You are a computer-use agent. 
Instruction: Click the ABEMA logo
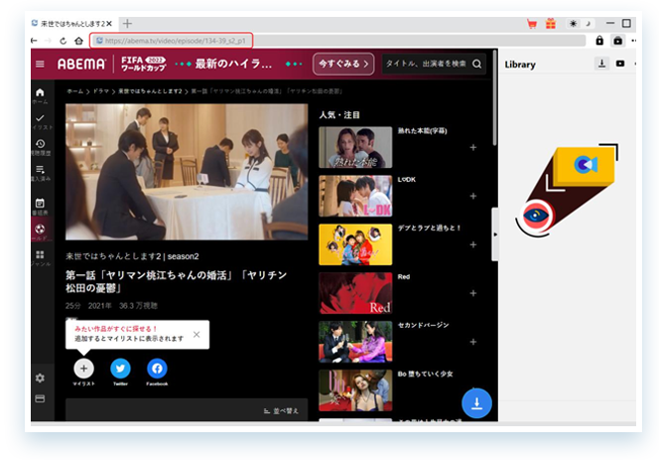tap(81, 64)
